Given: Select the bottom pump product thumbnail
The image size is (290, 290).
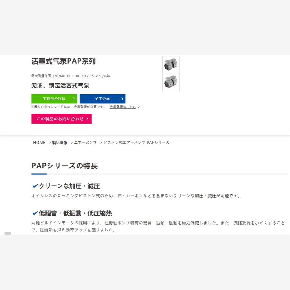Looking at the screenshot, I should pos(171,83).
